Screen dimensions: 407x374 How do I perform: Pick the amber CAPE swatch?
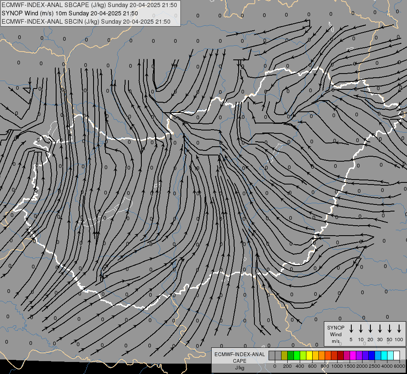click(316, 355)
